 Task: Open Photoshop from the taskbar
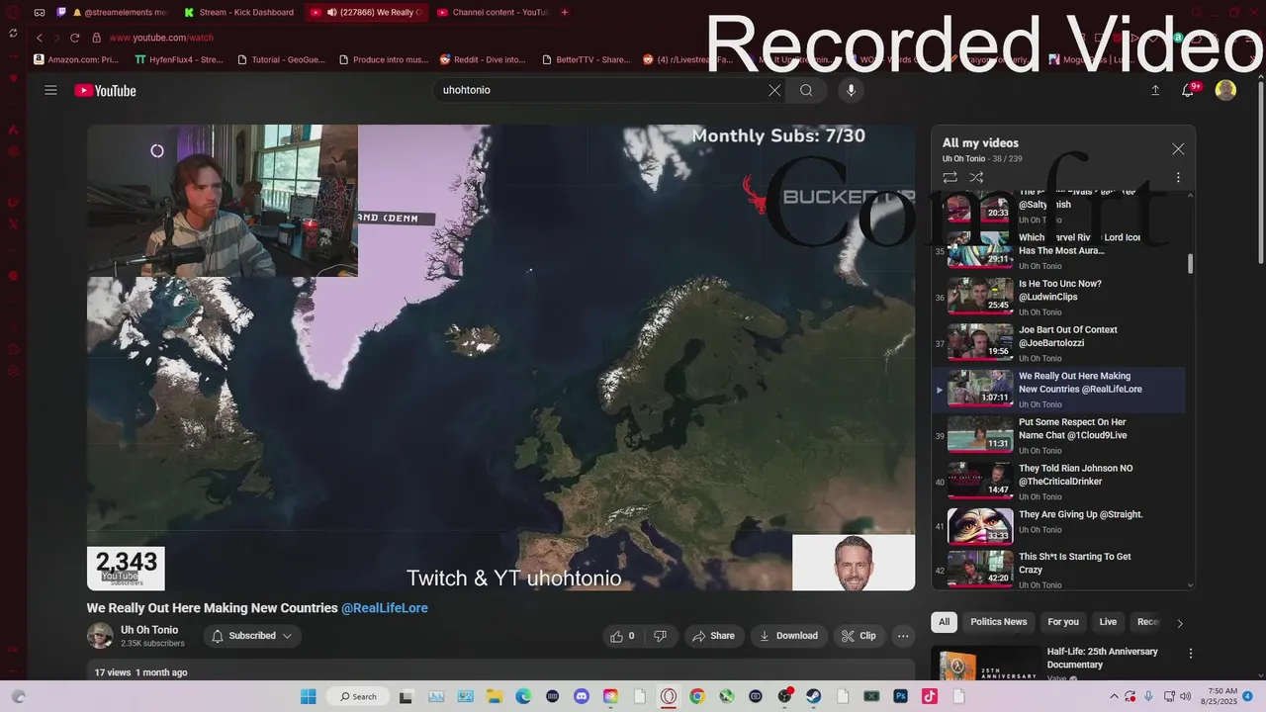(901, 696)
